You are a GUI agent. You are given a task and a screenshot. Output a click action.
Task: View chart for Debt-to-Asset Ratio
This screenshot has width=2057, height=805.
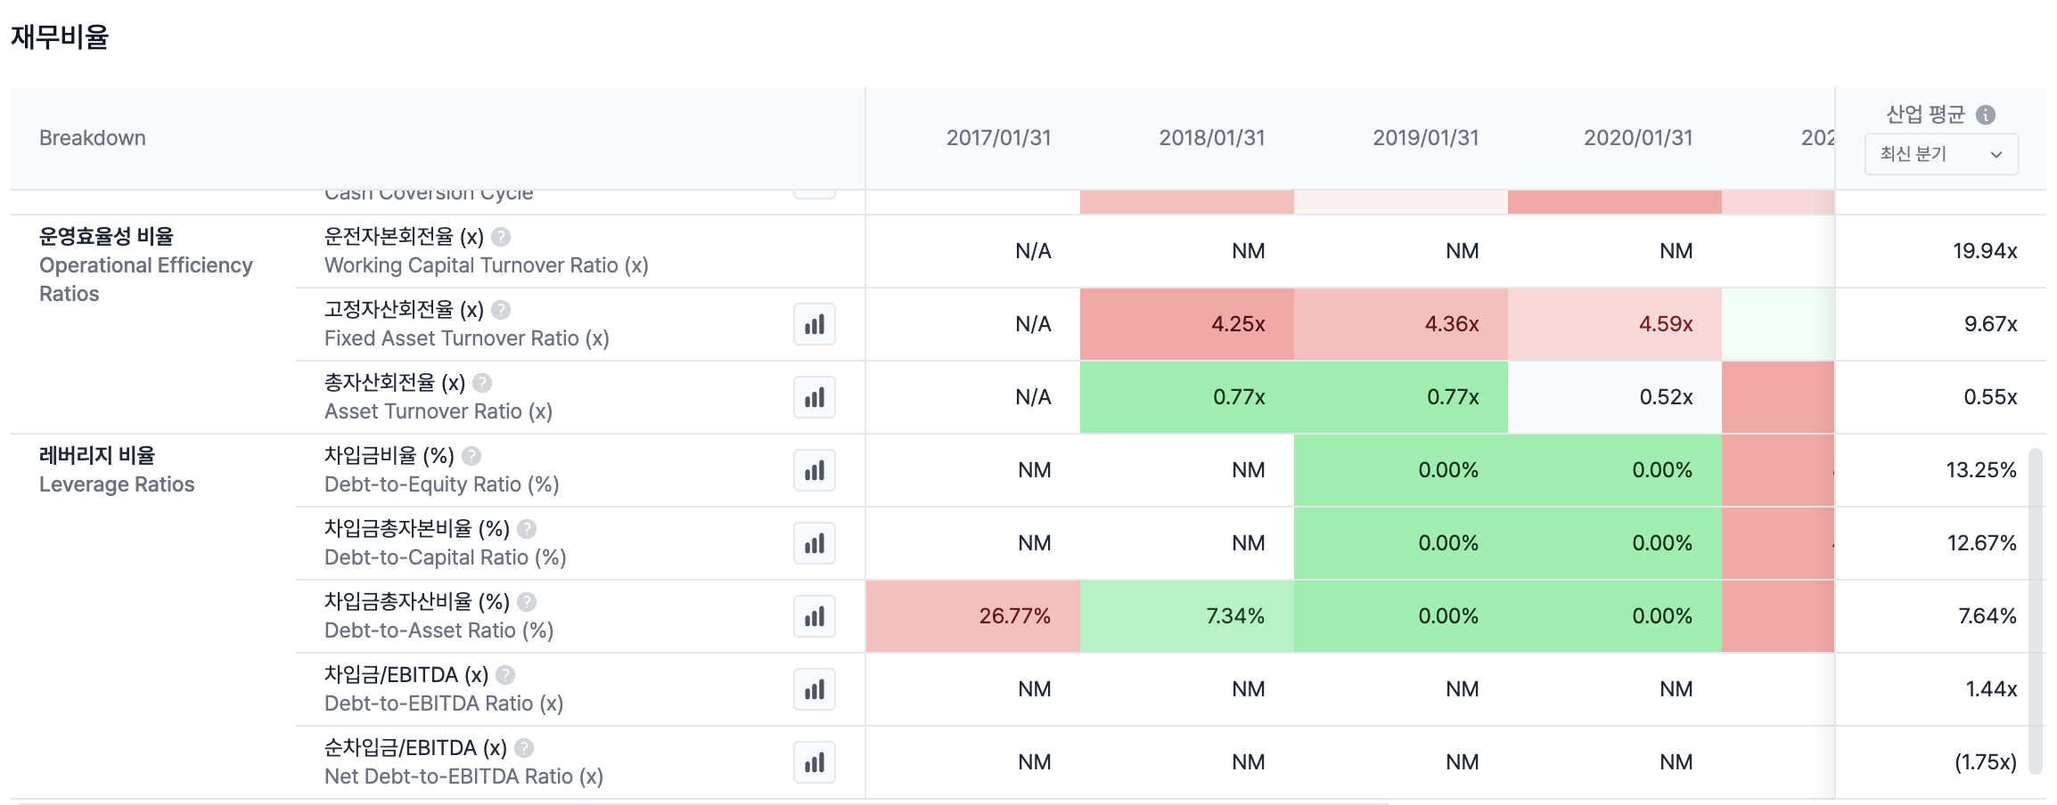(x=814, y=617)
